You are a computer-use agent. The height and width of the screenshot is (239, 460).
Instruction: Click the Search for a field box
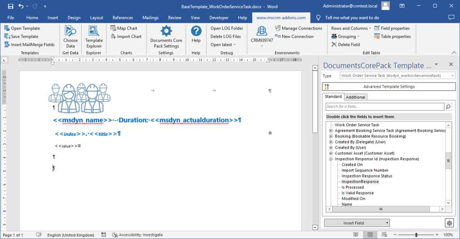(x=385, y=107)
